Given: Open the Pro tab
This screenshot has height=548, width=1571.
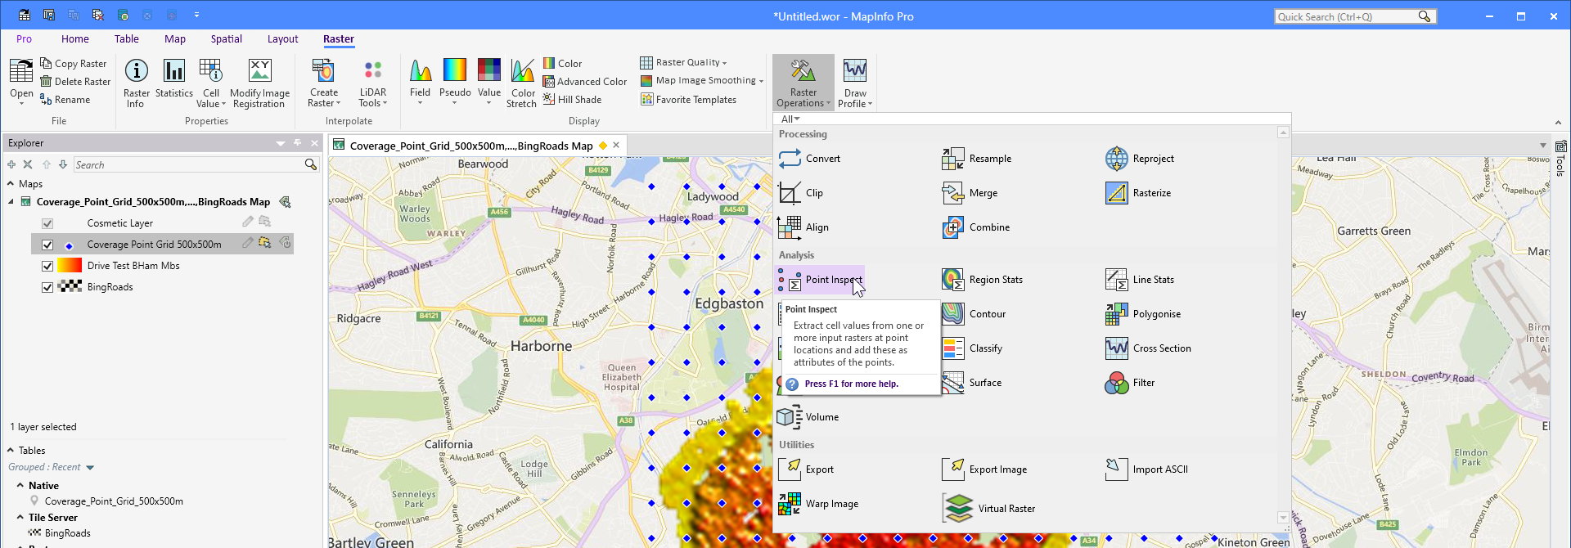Looking at the screenshot, I should pyautogui.click(x=25, y=39).
